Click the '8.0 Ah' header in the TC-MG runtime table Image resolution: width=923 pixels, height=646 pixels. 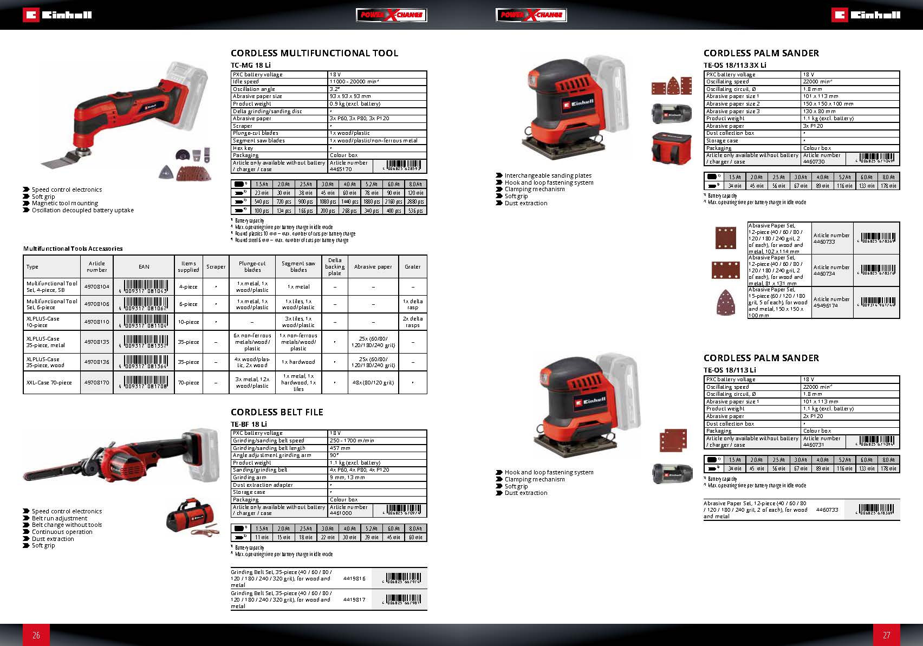point(415,184)
